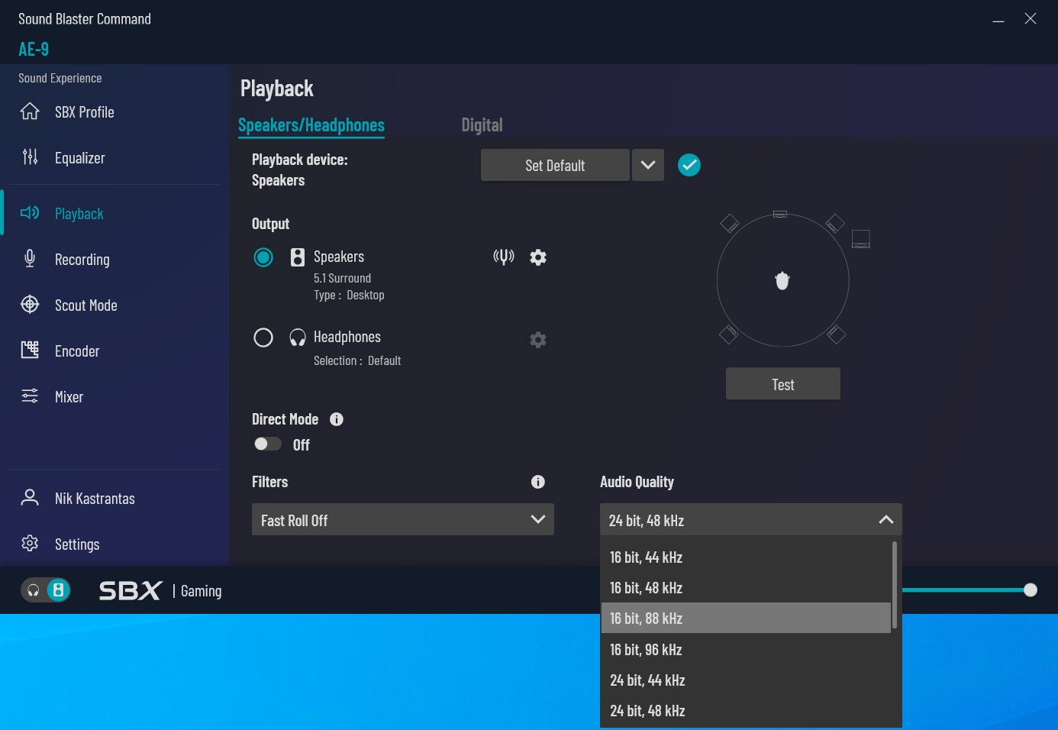This screenshot has height=730, width=1058.
Task: Select the Speakers output radio button
Action: coord(263,257)
